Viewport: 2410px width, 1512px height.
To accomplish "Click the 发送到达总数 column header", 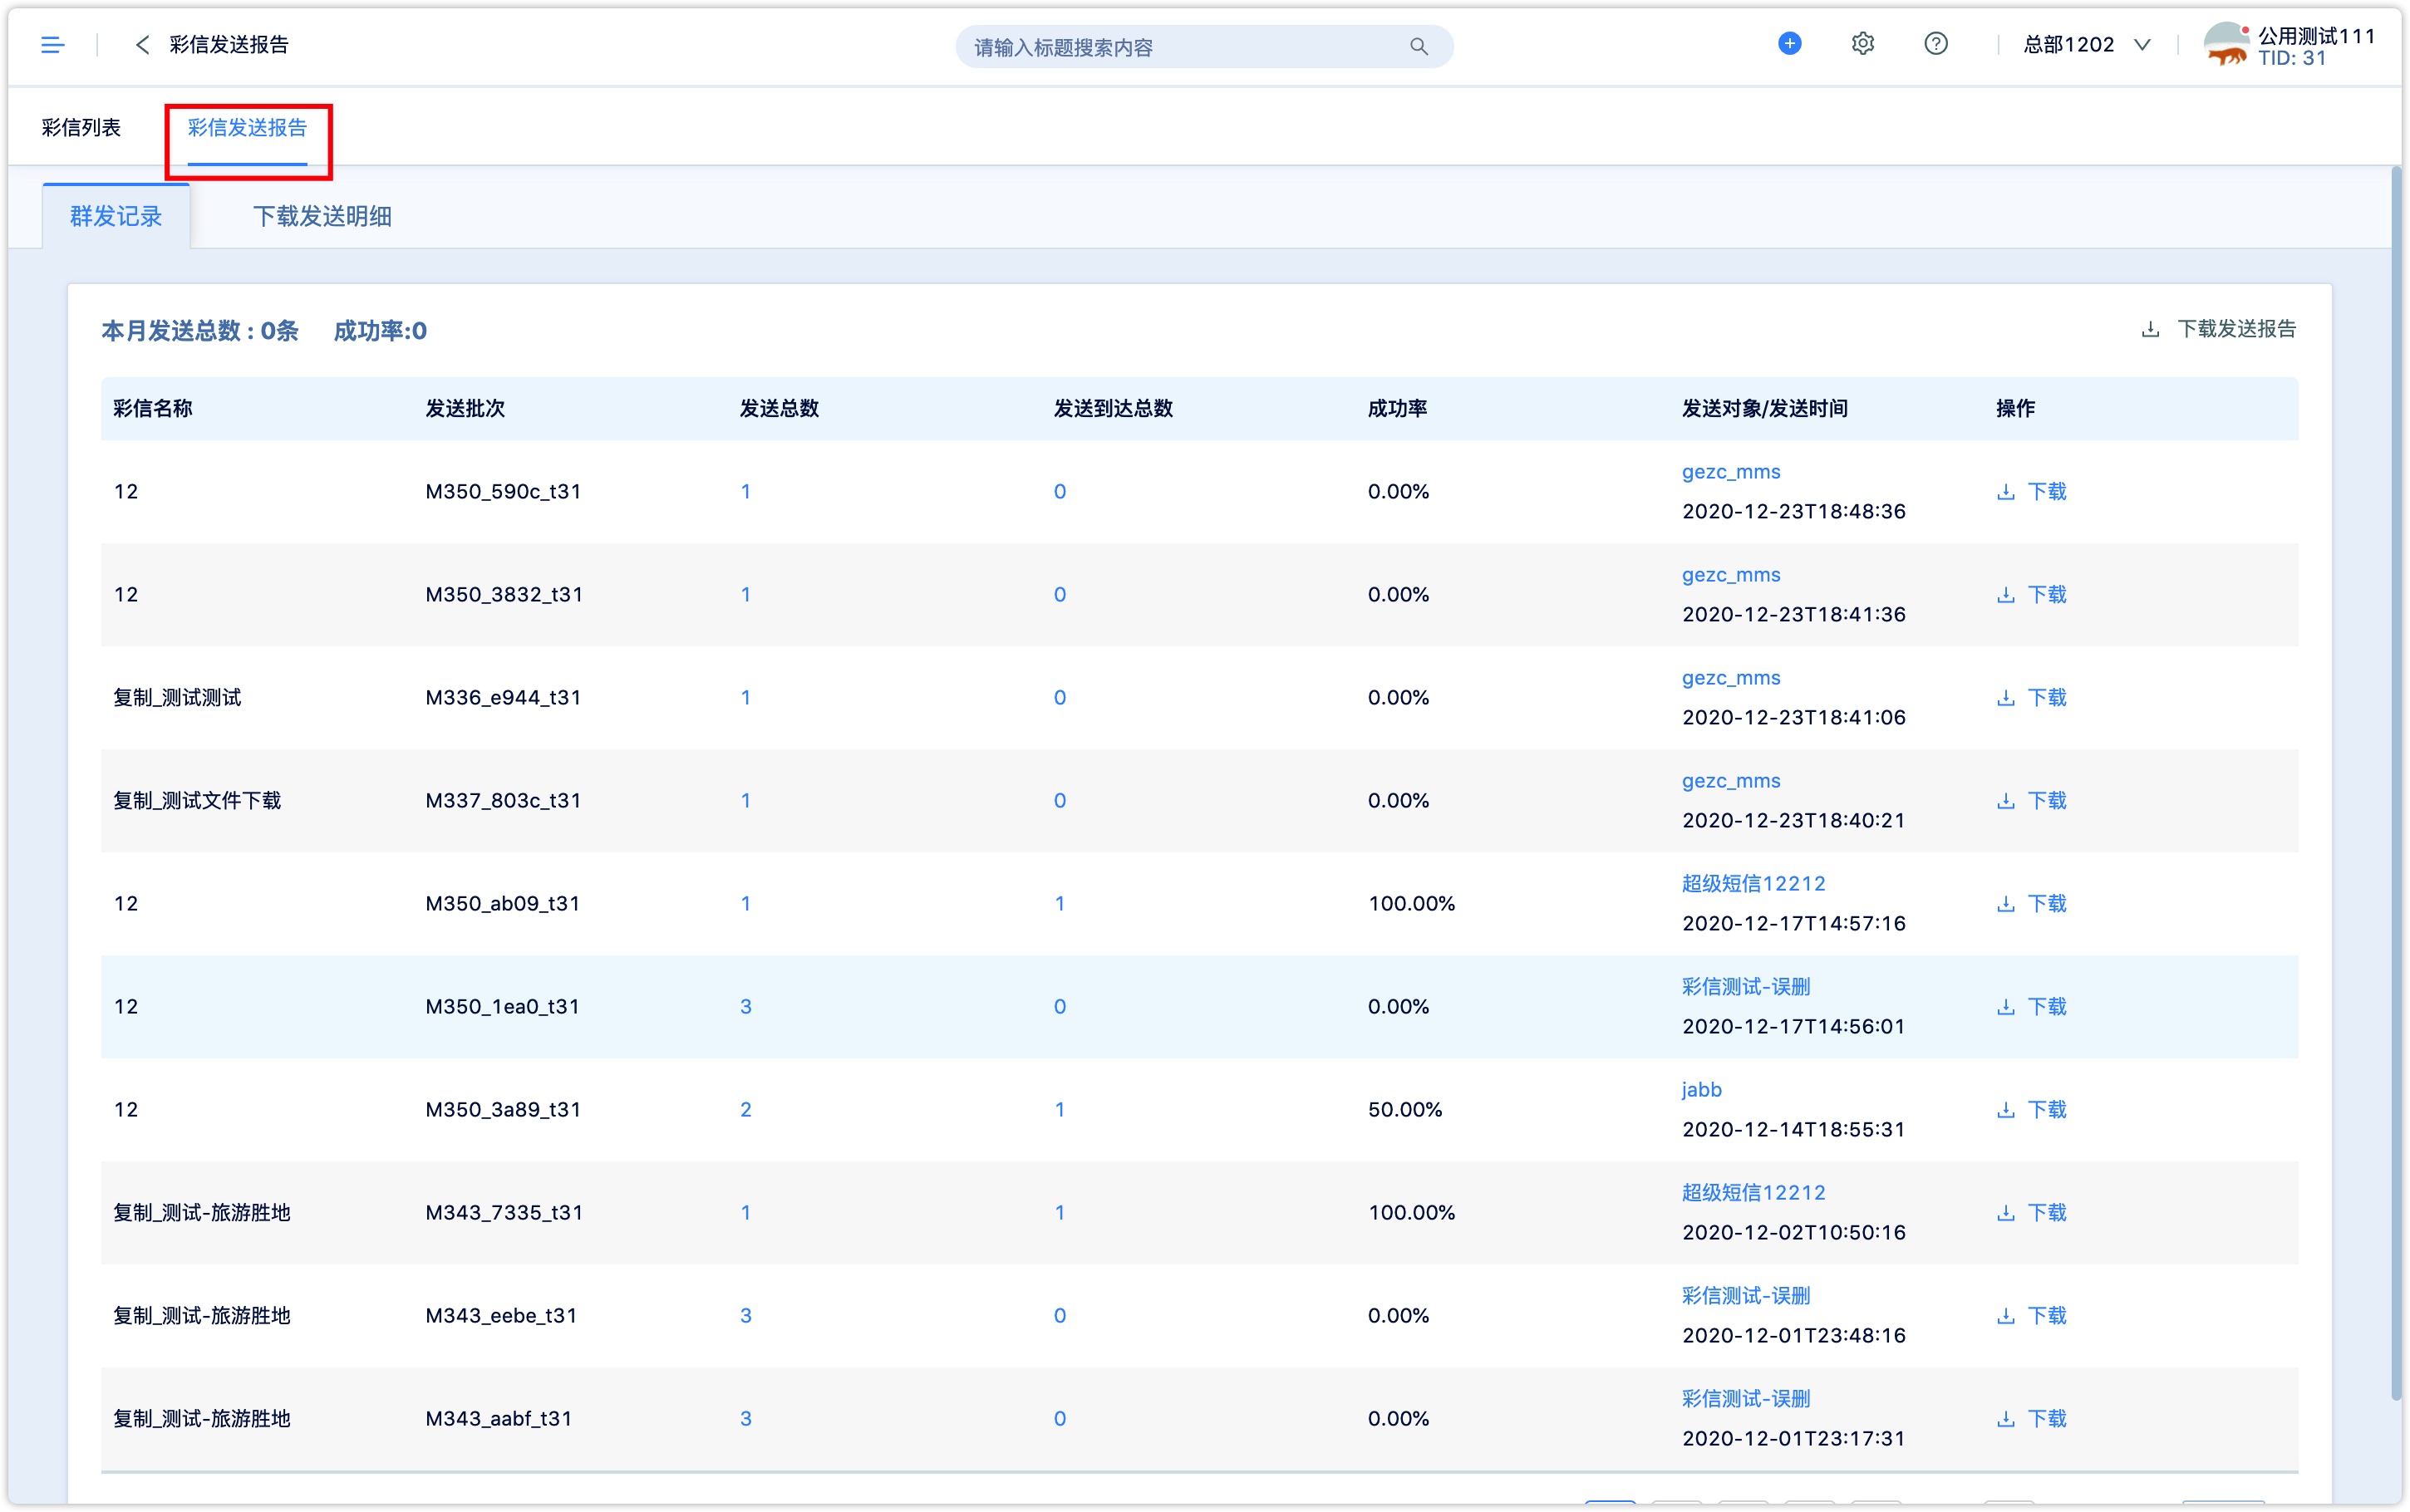I will coord(1113,408).
